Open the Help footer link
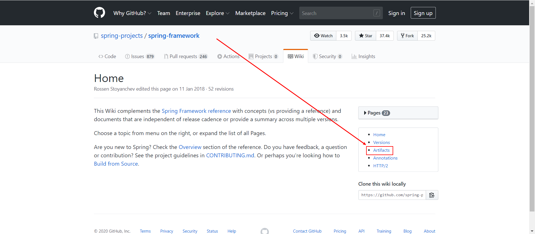This screenshot has width=535, height=234. (232, 231)
